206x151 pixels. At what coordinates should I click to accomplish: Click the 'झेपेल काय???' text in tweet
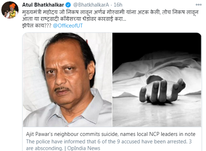point(37,26)
